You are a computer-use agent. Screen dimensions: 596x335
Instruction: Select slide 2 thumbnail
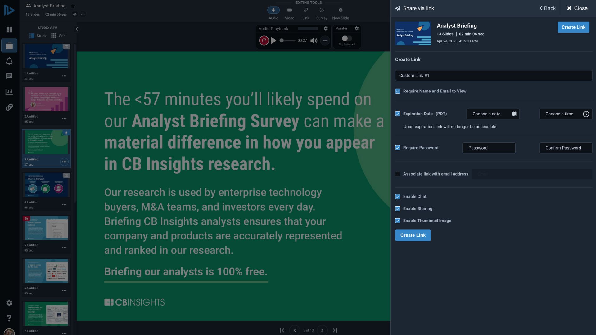click(x=46, y=99)
